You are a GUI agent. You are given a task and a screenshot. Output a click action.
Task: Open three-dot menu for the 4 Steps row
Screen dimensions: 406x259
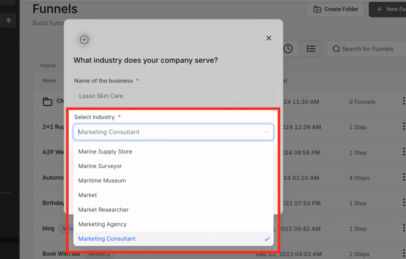pos(404,178)
